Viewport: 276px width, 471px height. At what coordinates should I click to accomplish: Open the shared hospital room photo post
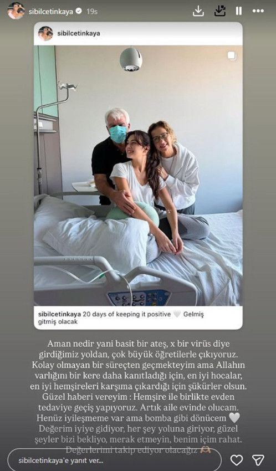click(x=138, y=176)
